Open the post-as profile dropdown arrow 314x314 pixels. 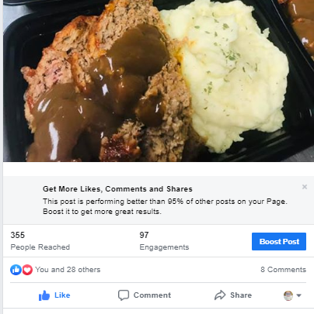[298, 295]
